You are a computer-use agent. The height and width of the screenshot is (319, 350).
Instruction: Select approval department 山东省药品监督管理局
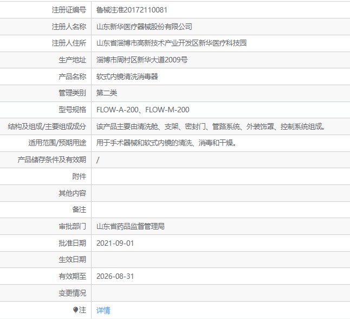[131, 226]
